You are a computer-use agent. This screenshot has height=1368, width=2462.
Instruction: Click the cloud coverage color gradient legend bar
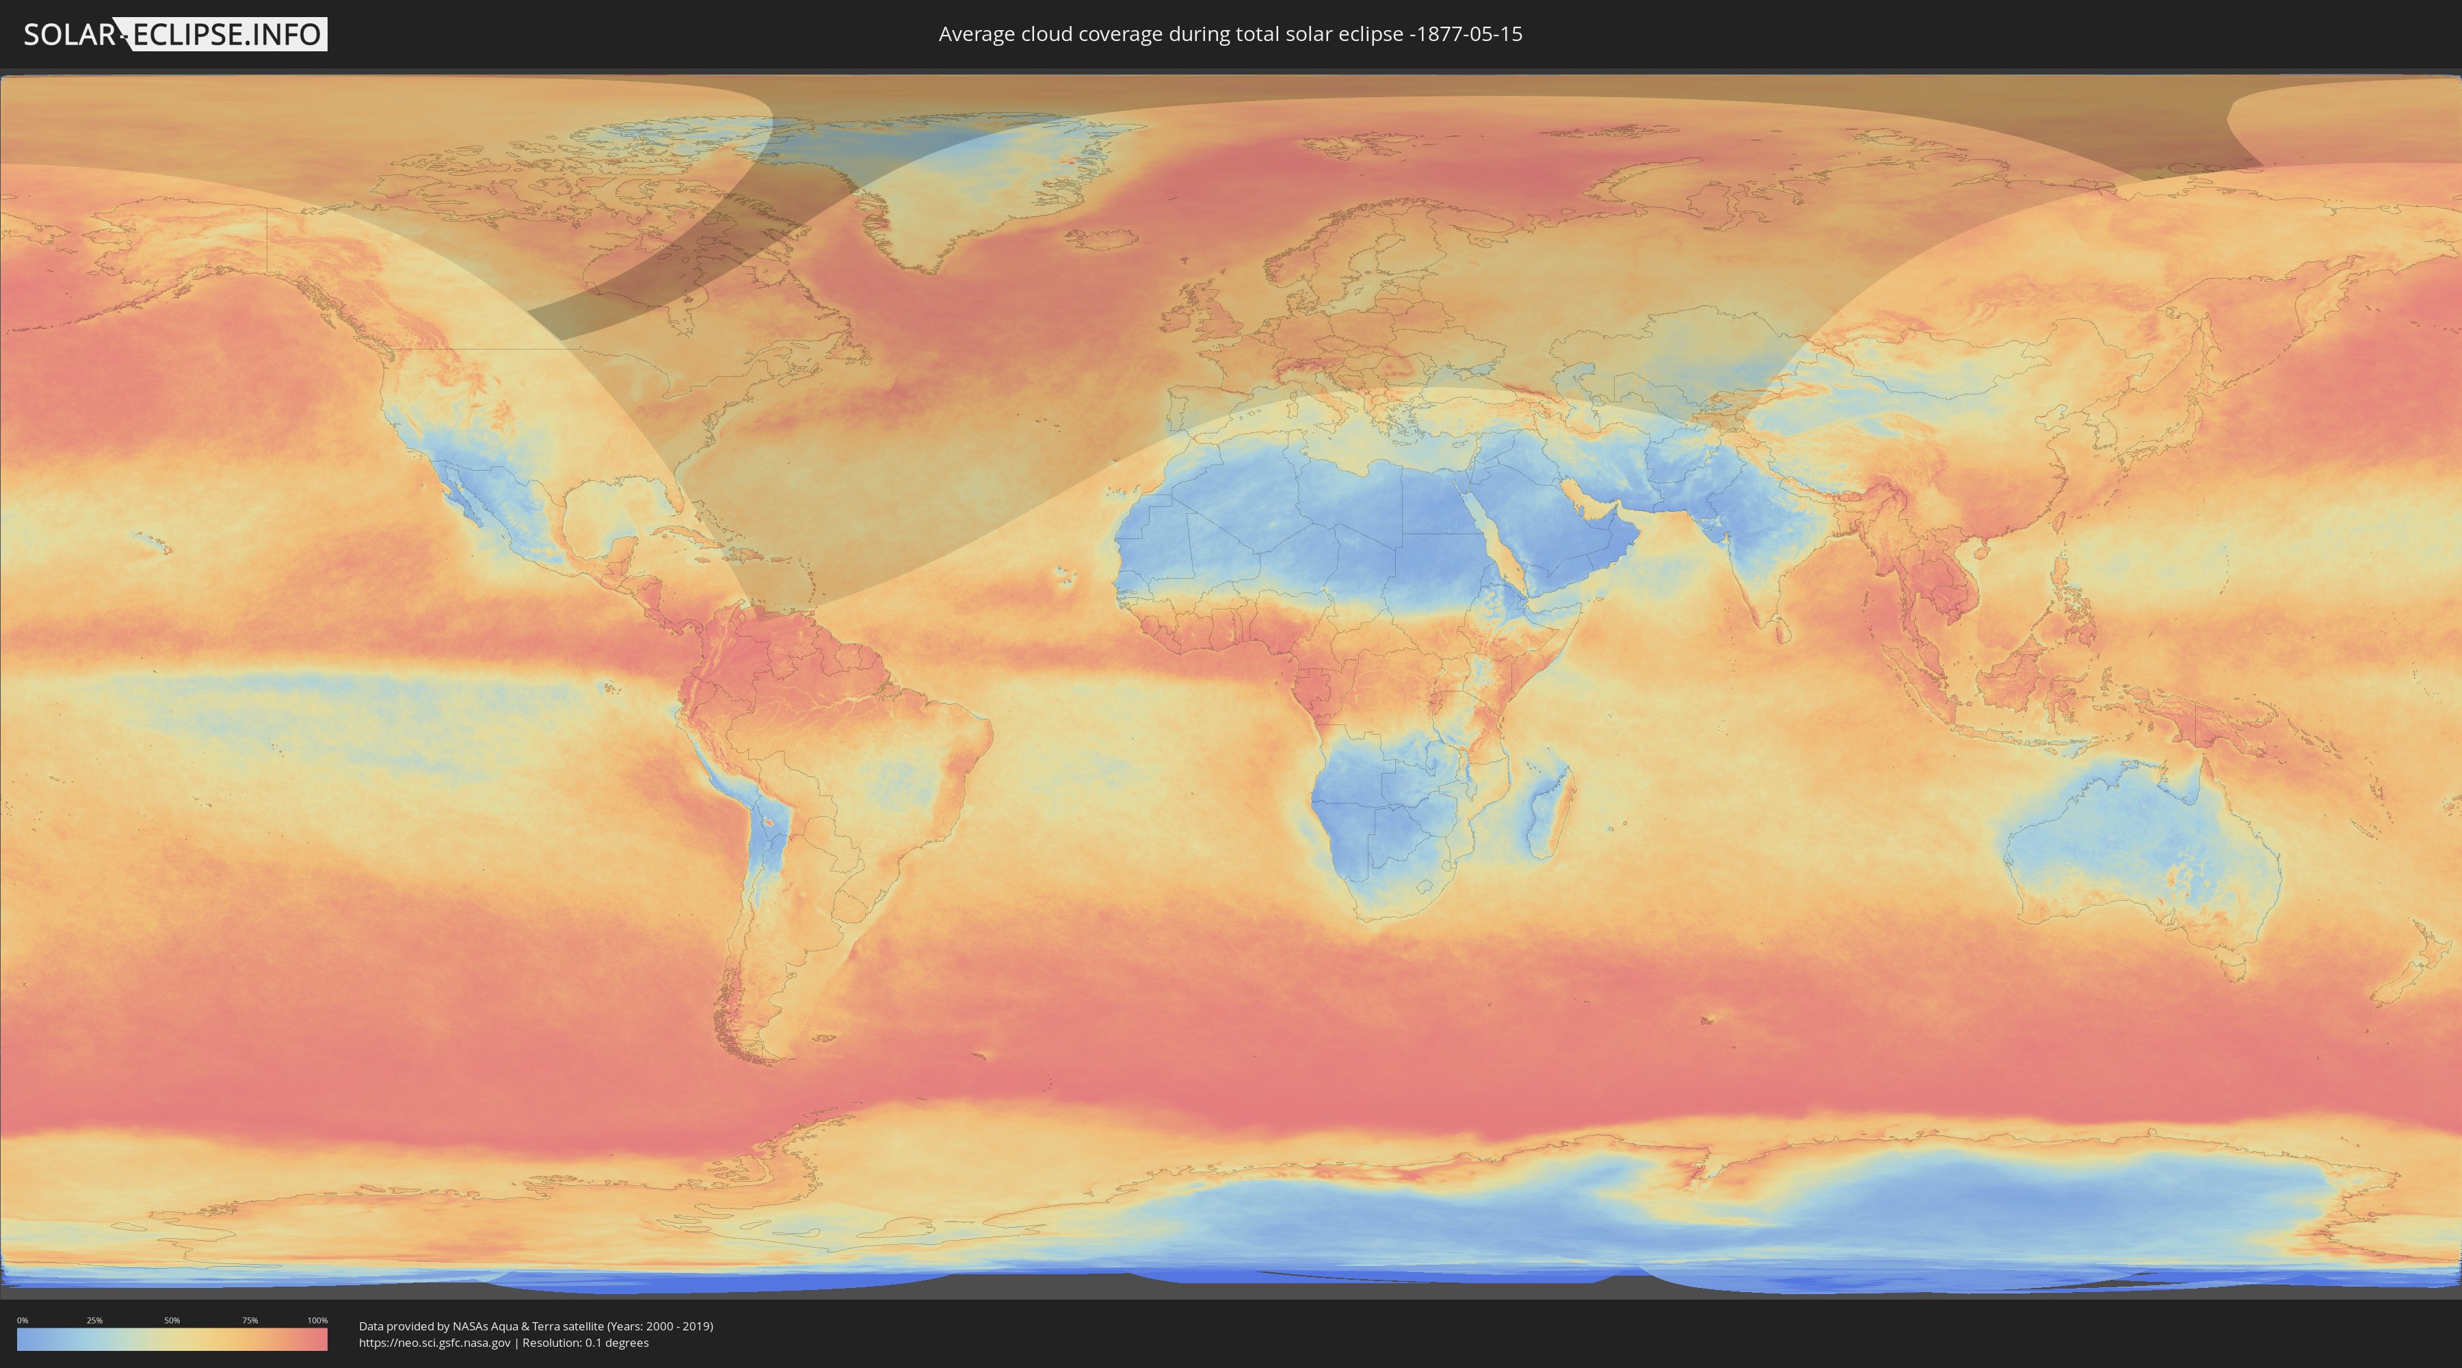(x=172, y=1339)
